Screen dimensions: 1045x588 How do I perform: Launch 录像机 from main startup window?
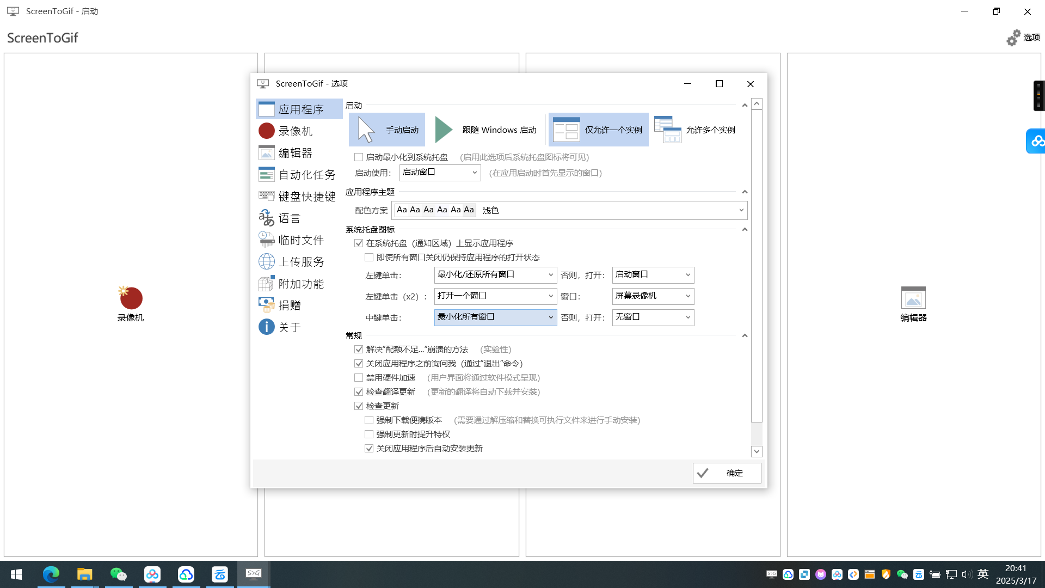[x=131, y=304]
